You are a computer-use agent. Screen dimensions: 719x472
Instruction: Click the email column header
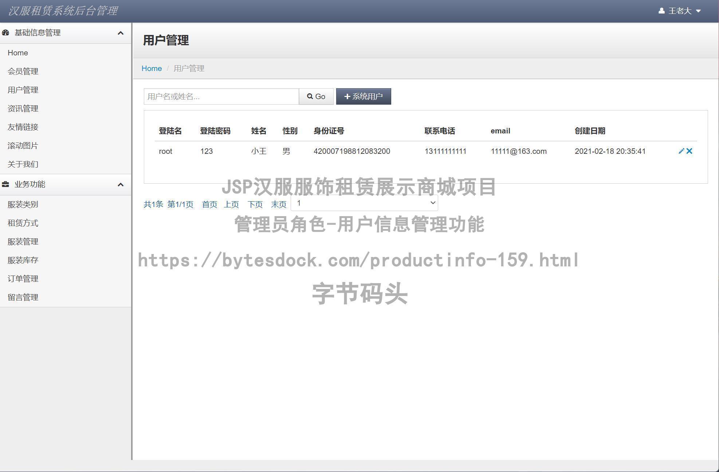click(500, 131)
